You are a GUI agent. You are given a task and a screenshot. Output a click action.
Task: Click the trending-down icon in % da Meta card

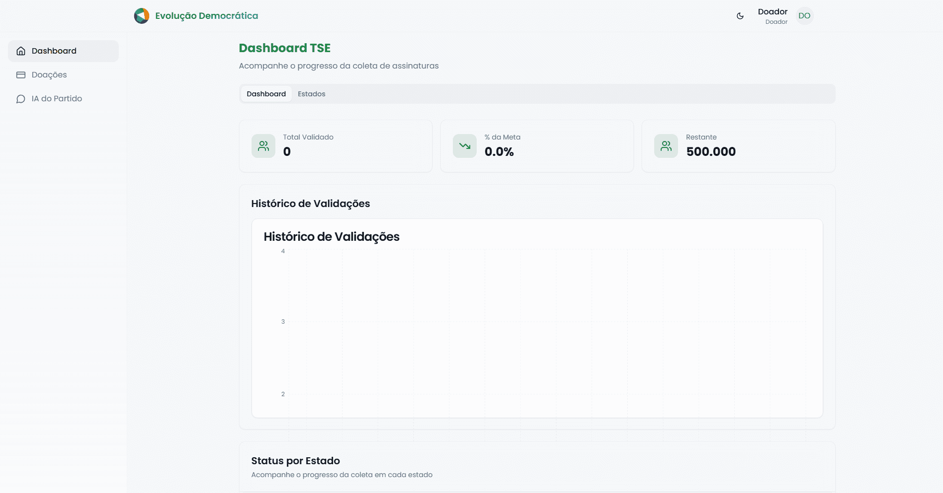pyautogui.click(x=465, y=146)
